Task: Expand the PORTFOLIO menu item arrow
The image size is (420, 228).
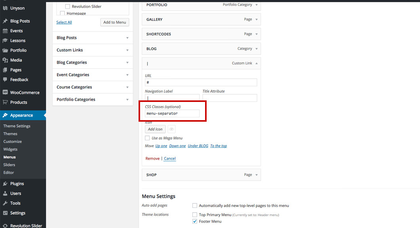Action: [x=257, y=5]
